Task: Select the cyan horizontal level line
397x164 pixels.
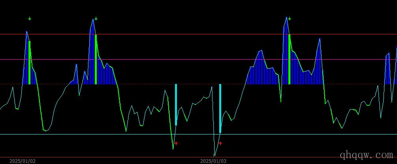Action: (198, 134)
